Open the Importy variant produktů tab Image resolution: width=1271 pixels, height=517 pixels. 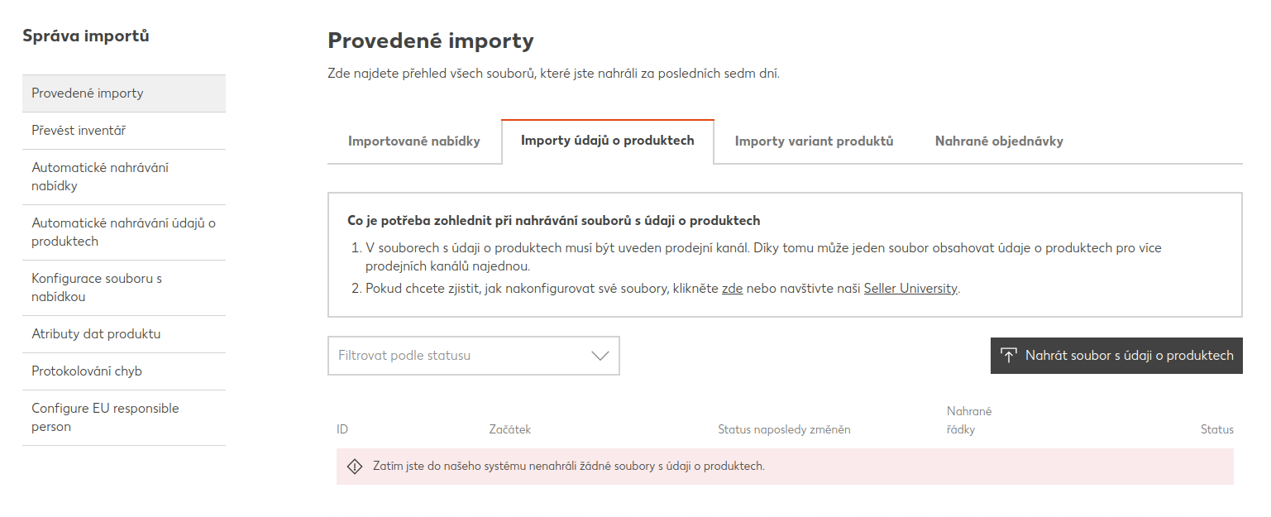pos(815,141)
